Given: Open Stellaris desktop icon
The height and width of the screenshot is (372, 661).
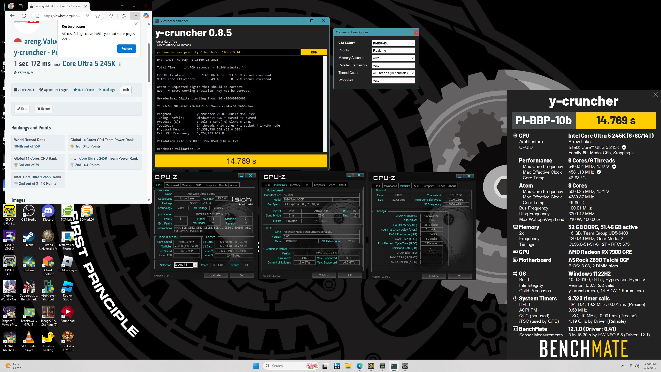Looking at the screenshot, I should click(x=29, y=263).
